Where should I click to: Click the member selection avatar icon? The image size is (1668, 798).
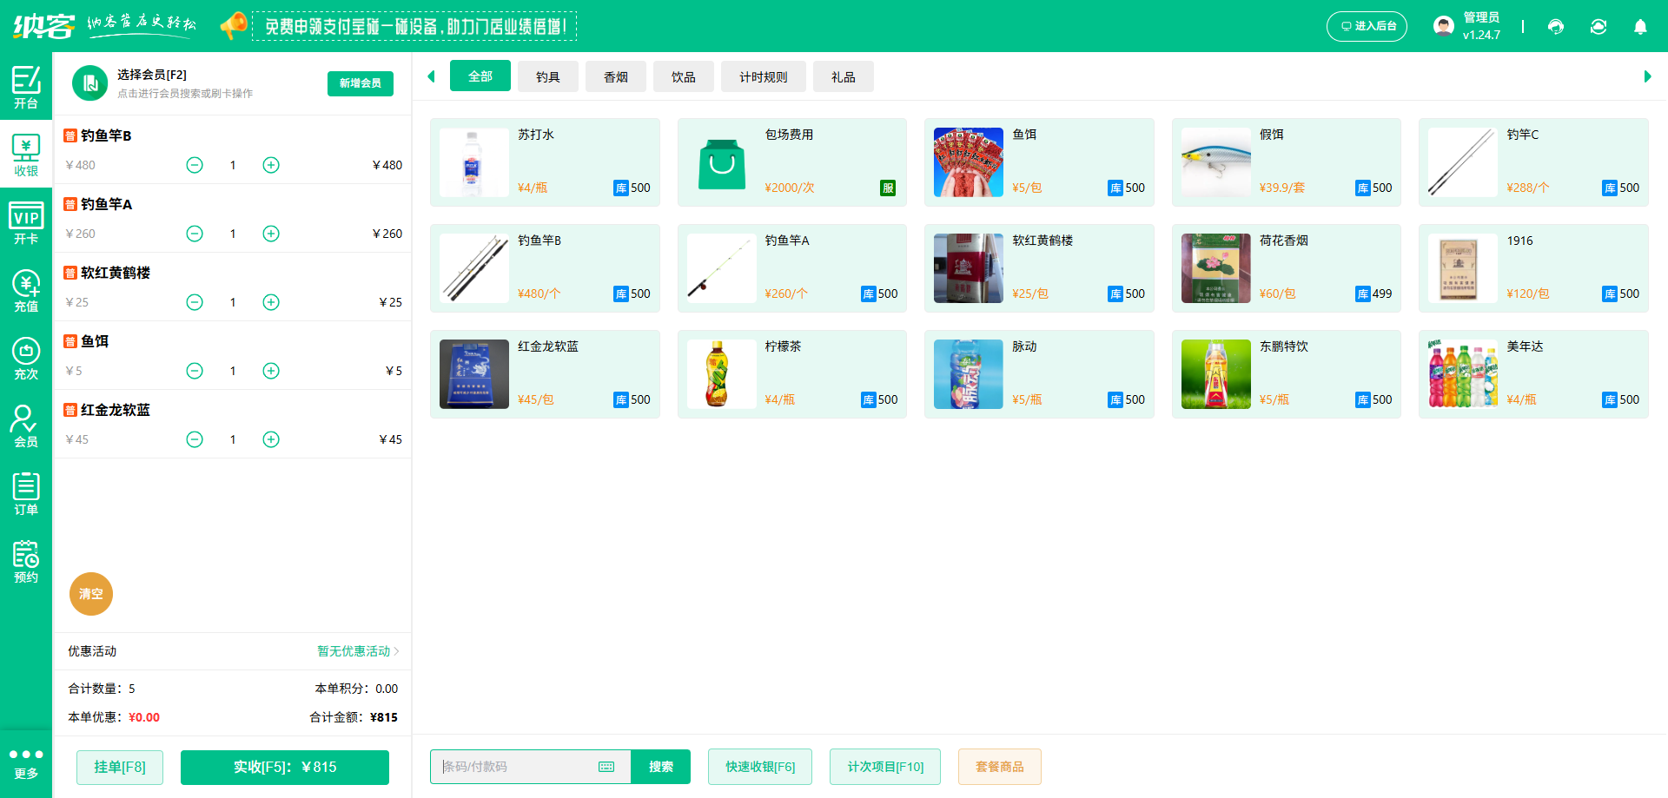pyautogui.click(x=89, y=83)
